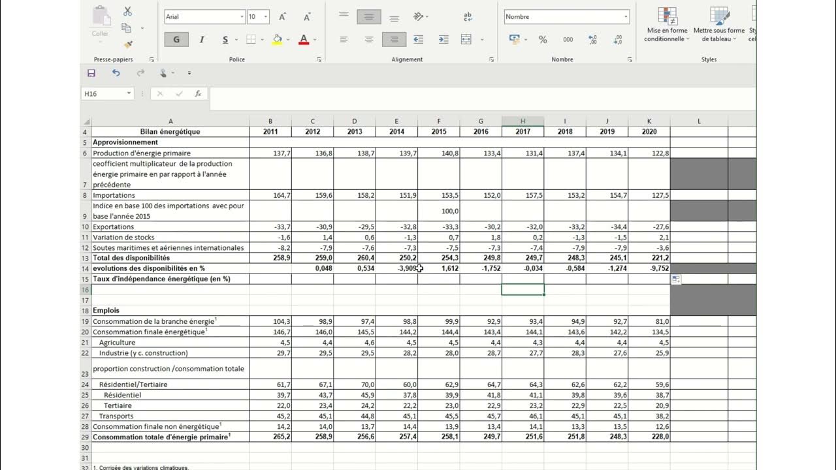Open Mettre sous forme de tableau
This screenshot has width=836, height=470.
pyautogui.click(x=719, y=24)
